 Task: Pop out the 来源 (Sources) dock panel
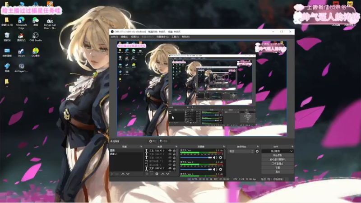[176, 147]
